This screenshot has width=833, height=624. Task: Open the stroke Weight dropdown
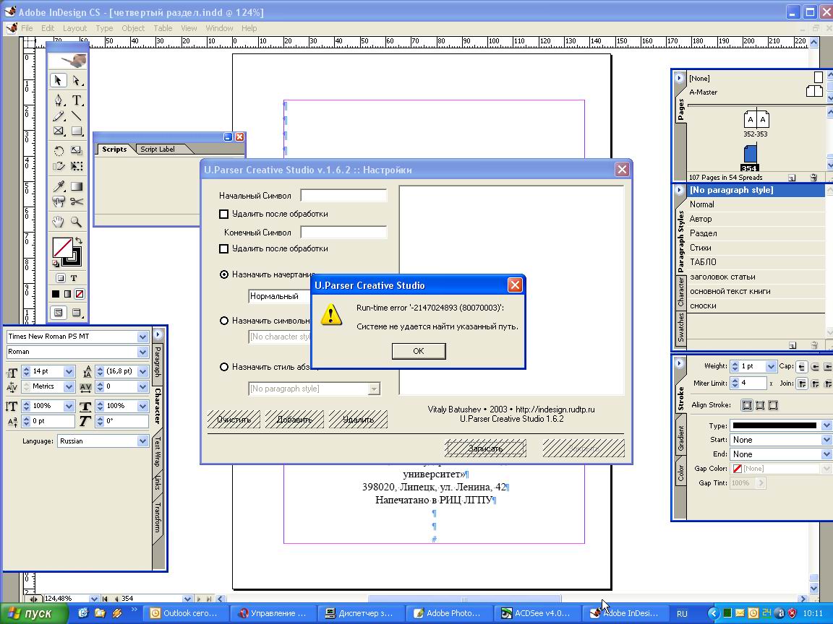point(771,366)
